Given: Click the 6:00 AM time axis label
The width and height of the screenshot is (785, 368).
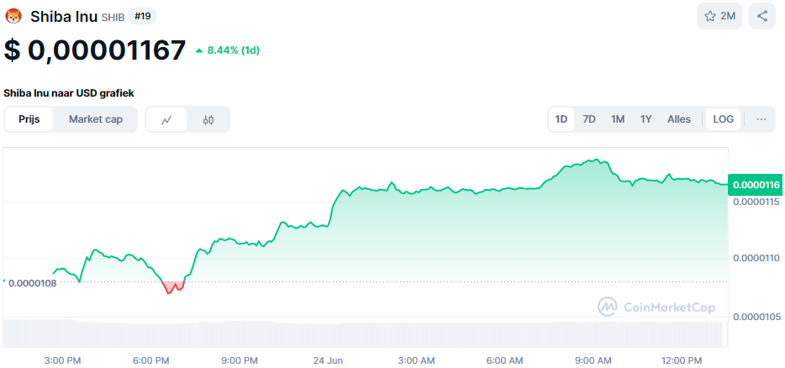Looking at the screenshot, I should (x=504, y=360).
